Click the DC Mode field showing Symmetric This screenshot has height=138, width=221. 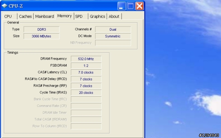click(113, 36)
